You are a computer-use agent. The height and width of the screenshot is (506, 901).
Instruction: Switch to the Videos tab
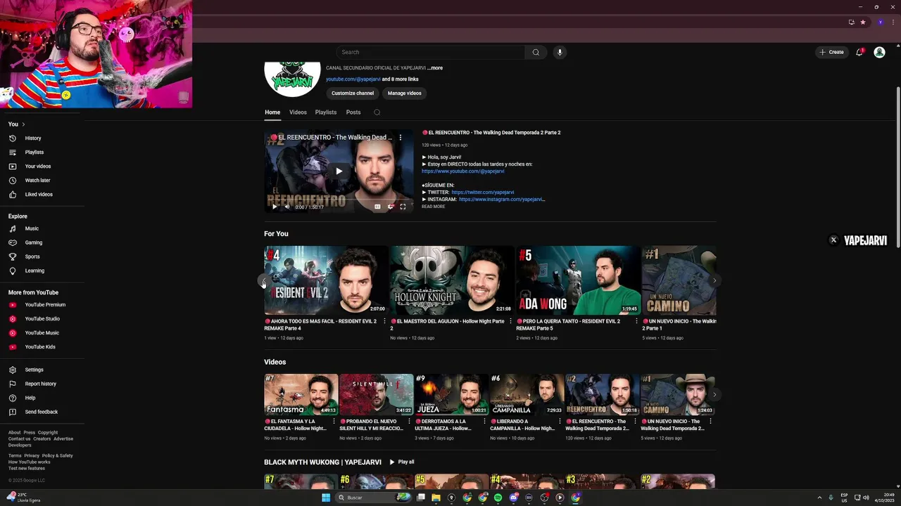coord(298,112)
